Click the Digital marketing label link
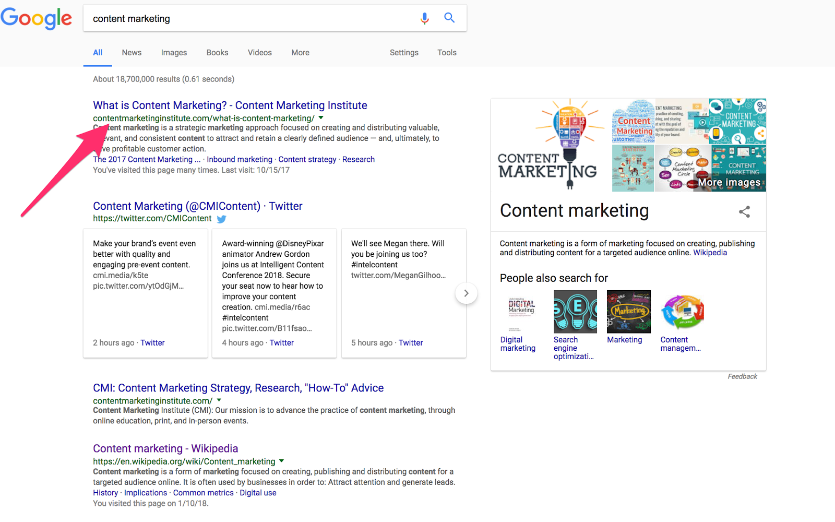Viewport: 835px width, 522px height. coord(518,344)
